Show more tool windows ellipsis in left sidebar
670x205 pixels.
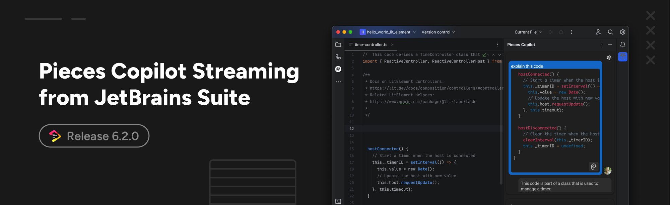pyautogui.click(x=338, y=81)
